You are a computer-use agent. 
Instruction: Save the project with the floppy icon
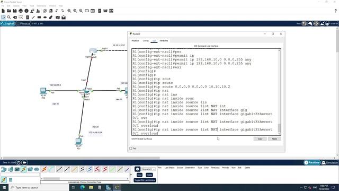point(15,11)
